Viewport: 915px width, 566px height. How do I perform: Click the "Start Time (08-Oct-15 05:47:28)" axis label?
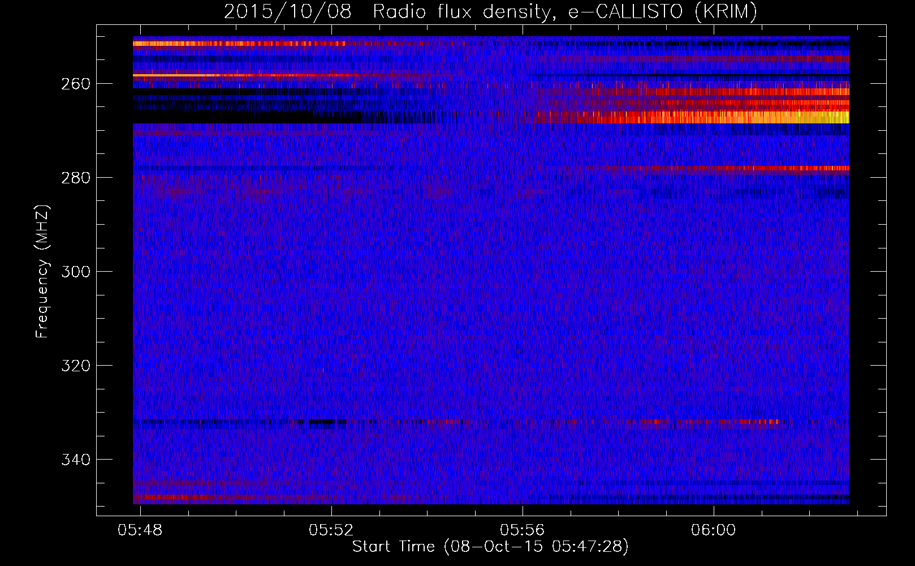[x=490, y=546]
